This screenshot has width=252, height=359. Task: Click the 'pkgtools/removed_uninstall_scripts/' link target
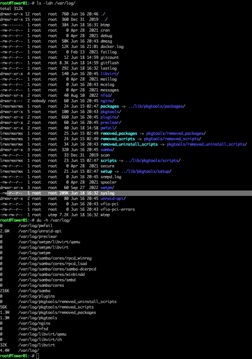207,144
